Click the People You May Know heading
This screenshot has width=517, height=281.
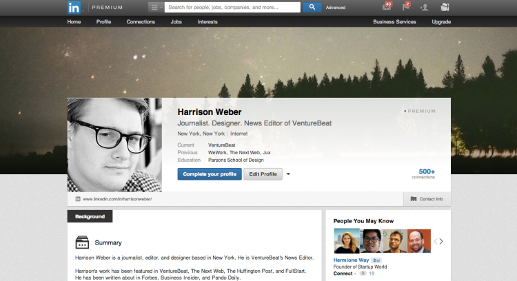[x=363, y=221]
